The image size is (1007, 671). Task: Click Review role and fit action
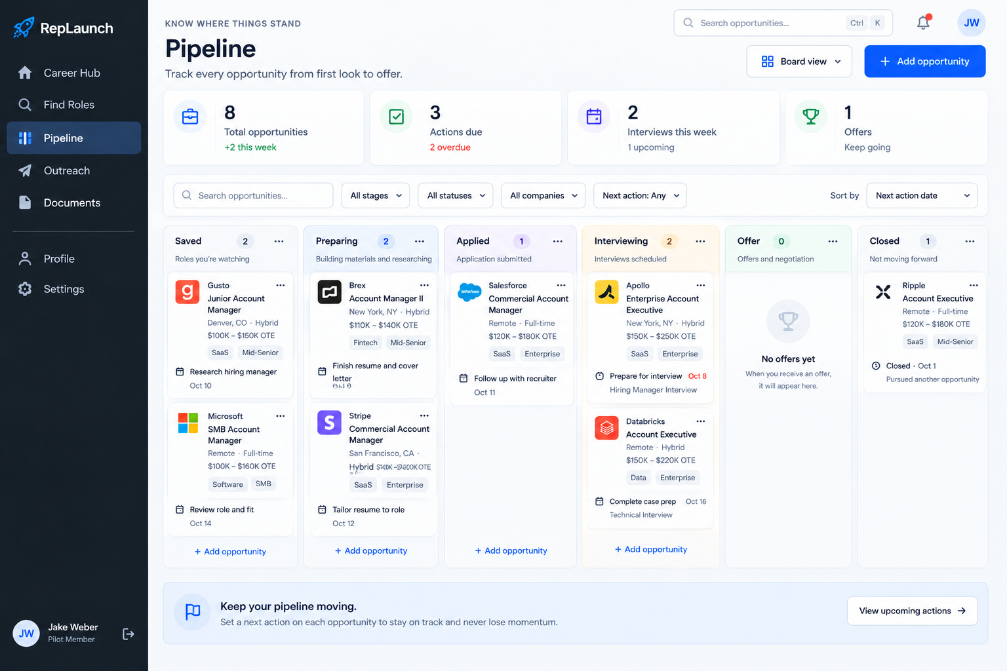(222, 510)
